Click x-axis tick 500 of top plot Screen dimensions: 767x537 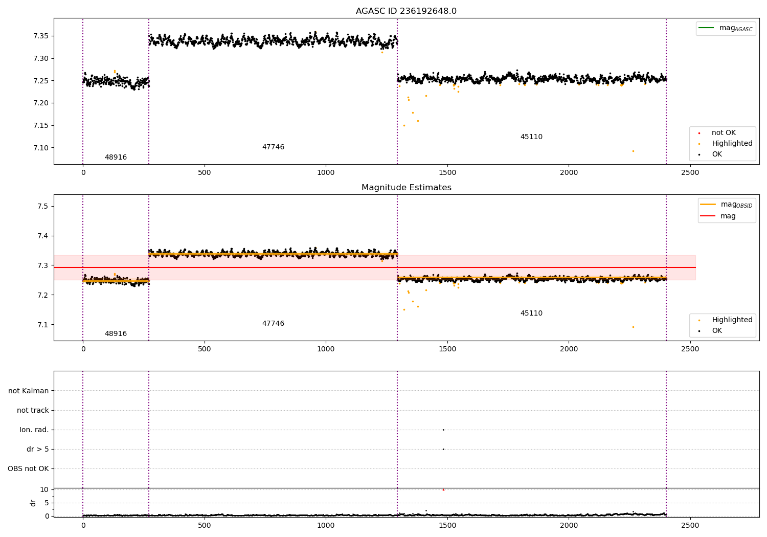[x=205, y=172]
